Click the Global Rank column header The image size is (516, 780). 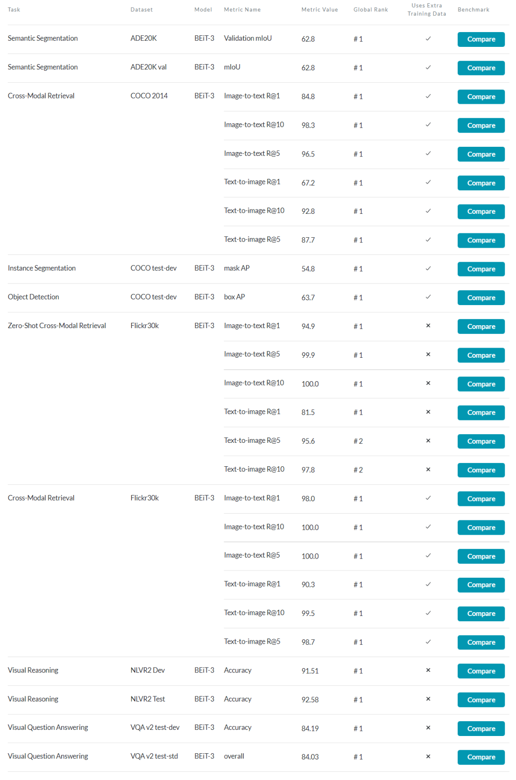(370, 10)
